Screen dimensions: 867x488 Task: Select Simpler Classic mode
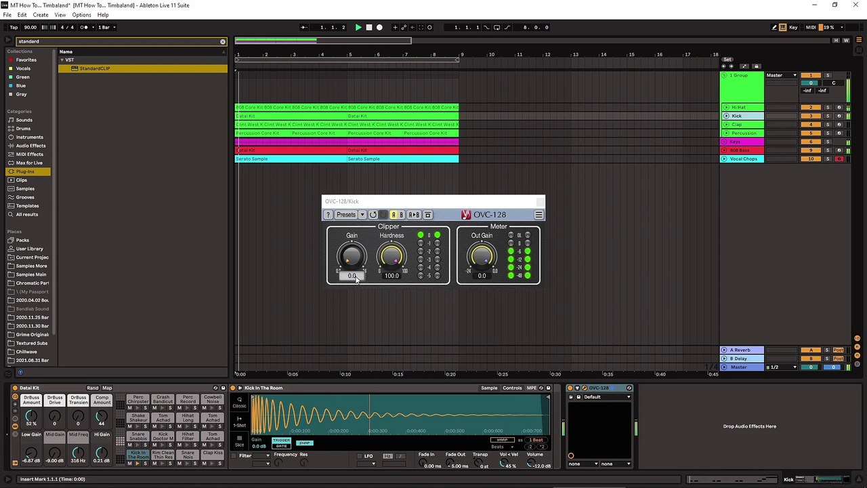(239, 403)
